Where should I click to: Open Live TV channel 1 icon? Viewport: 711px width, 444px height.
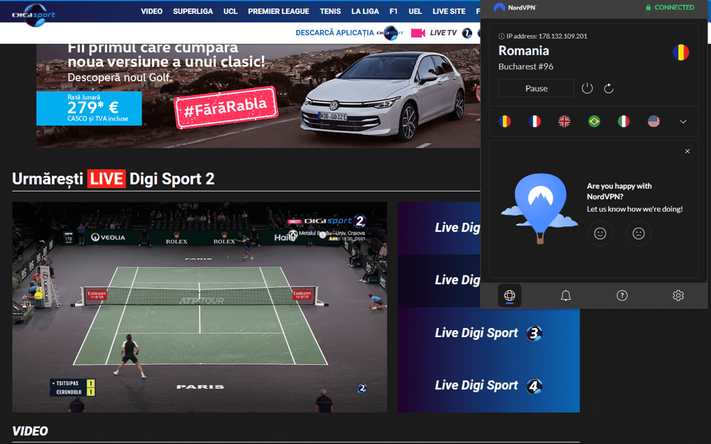[x=467, y=33]
